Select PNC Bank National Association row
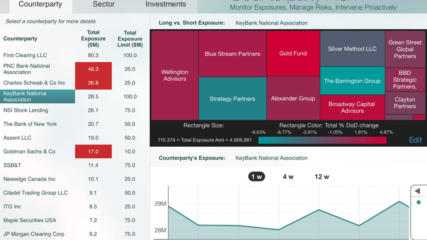The width and height of the screenshot is (427, 240). [x=27, y=69]
